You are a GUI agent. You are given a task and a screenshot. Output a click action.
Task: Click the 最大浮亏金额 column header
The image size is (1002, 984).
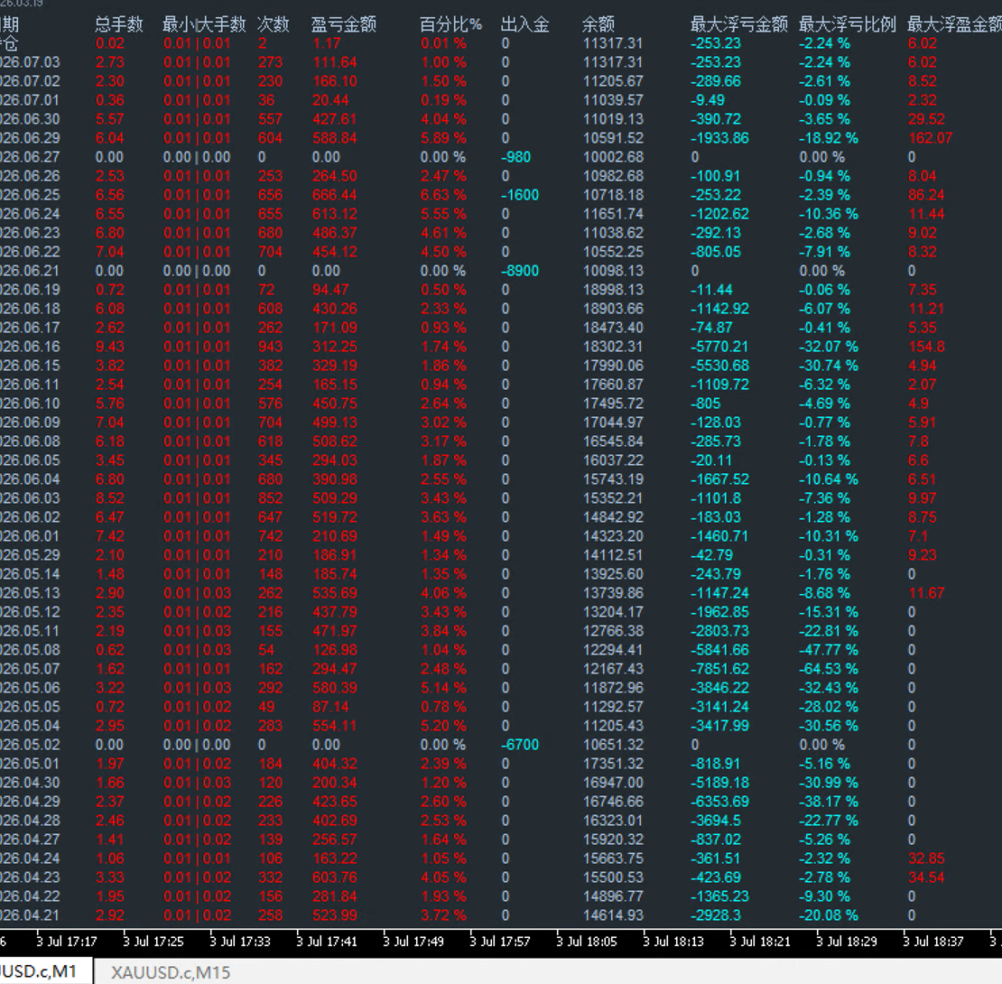739,24
